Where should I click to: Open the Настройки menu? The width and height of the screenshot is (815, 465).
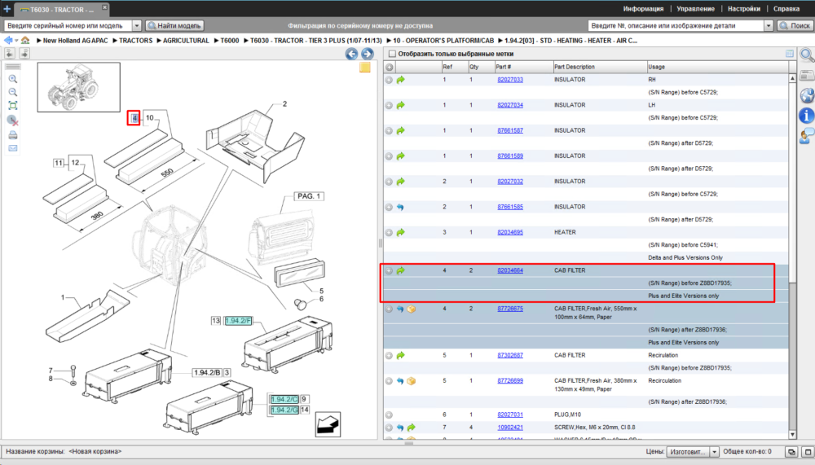744,9
